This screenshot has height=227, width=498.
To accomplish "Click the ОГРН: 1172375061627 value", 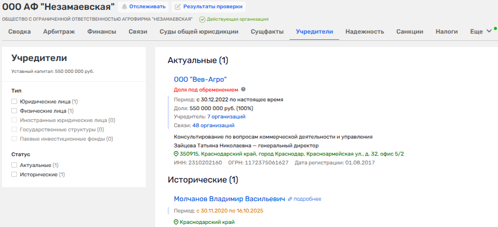I will 258,163.
